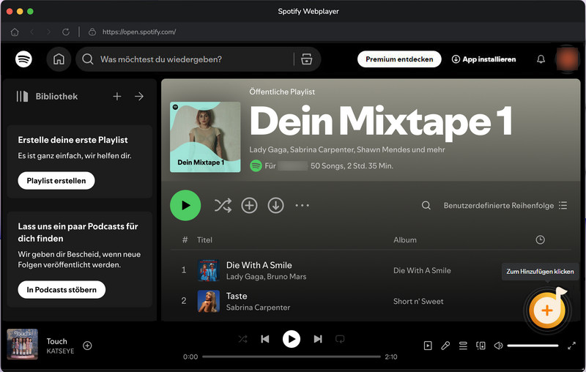Screen dimensions: 586x372
Task: Toggle shuffle in the player bar
Action: tap(243, 339)
